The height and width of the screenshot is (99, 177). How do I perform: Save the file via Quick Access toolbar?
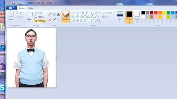(x=14, y=3)
